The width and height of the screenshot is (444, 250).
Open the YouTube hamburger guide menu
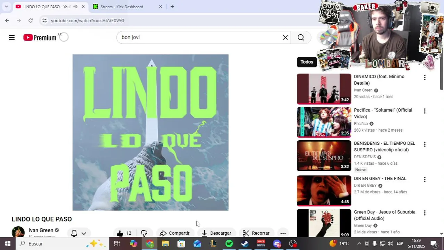[11, 37]
